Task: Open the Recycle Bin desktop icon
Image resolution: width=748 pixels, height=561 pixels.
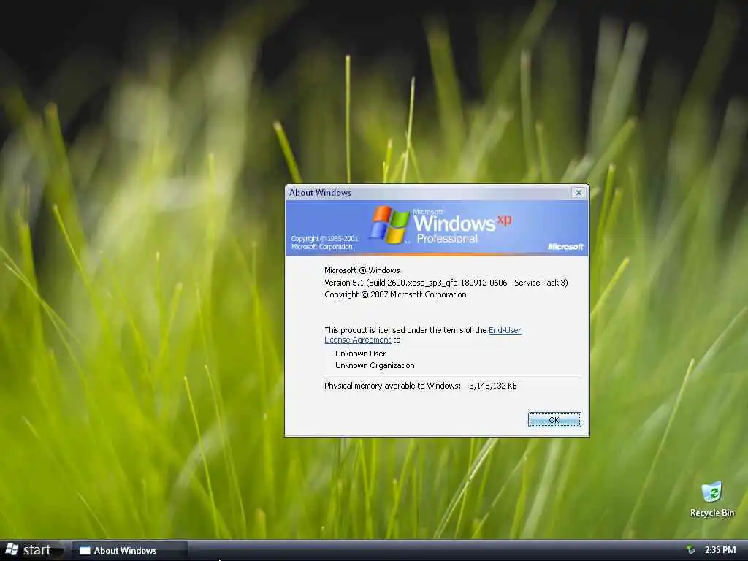Action: pyautogui.click(x=711, y=499)
